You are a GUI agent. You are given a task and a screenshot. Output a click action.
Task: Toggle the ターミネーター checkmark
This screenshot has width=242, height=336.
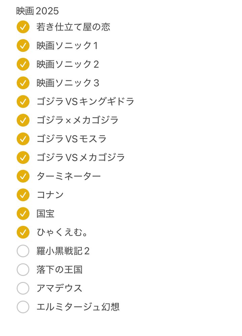[23, 176]
